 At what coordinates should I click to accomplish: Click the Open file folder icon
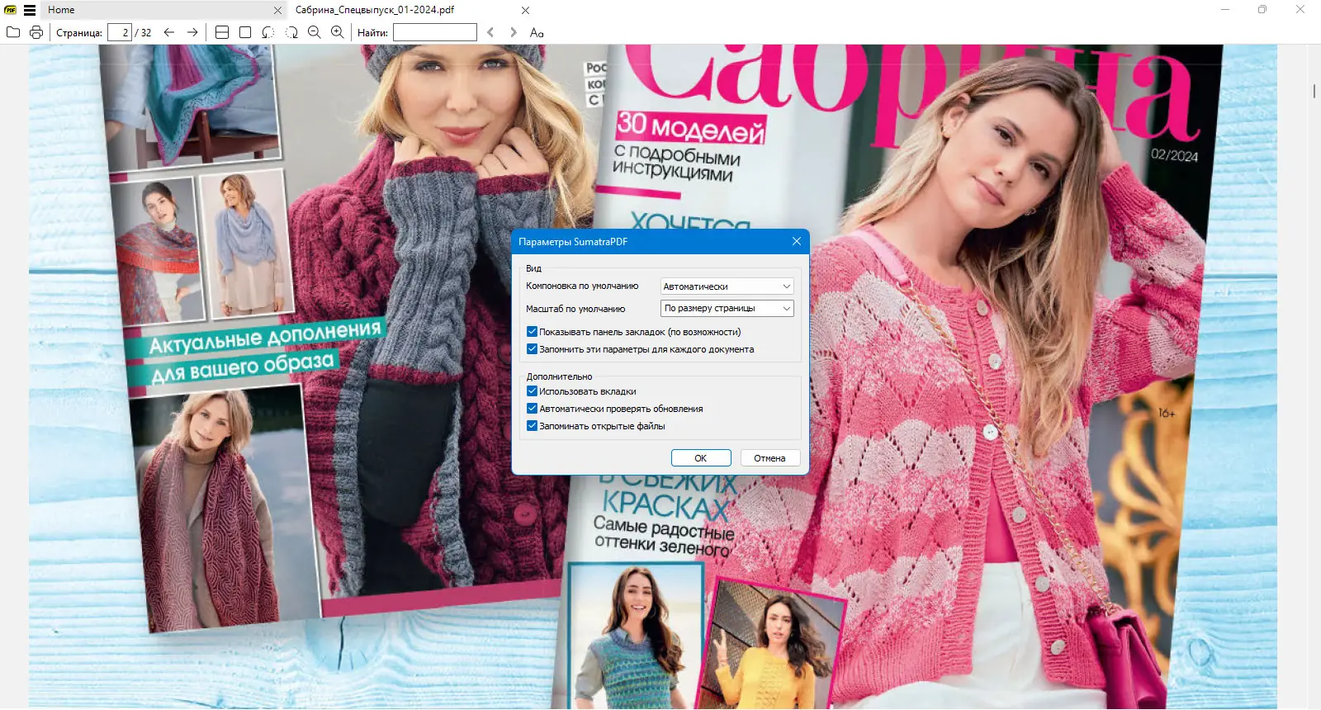[x=13, y=32]
